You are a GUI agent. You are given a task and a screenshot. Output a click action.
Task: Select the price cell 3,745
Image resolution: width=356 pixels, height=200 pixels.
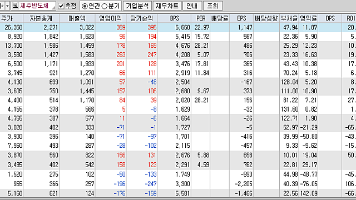point(15,73)
